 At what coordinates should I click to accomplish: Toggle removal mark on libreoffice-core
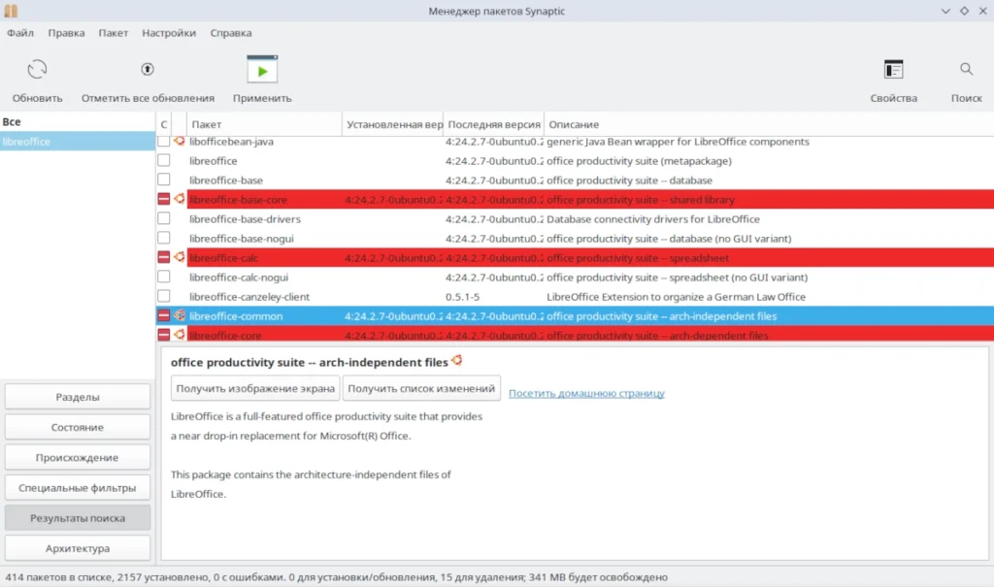163,335
